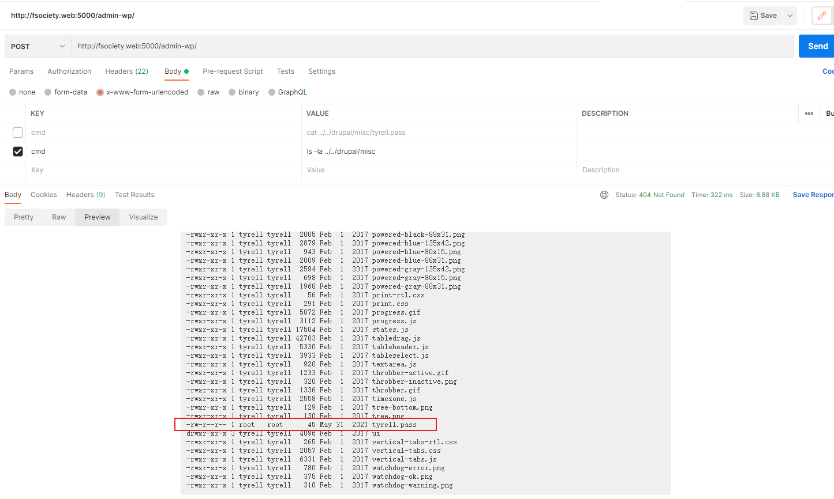Enable the unchecked cmd row checkbox

[x=18, y=133]
